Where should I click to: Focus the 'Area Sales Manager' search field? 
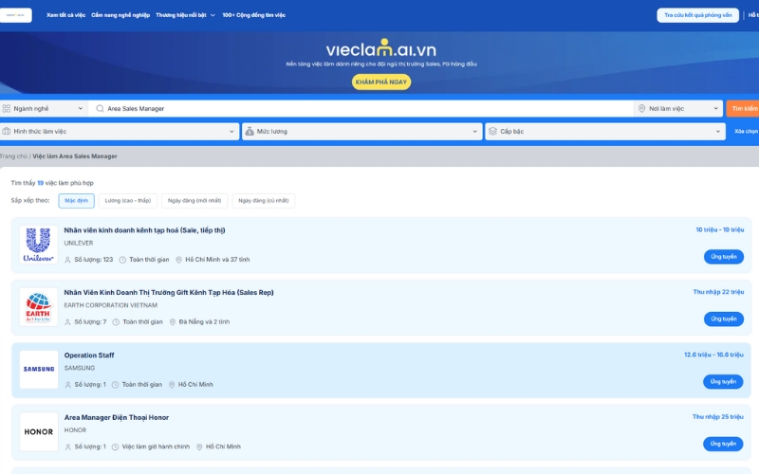click(x=361, y=108)
